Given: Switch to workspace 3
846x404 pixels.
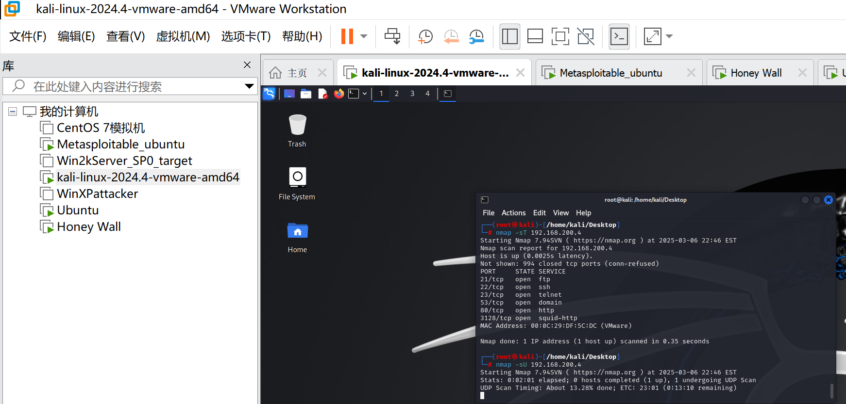Looking at the screenshot, I should pos(412,94).
